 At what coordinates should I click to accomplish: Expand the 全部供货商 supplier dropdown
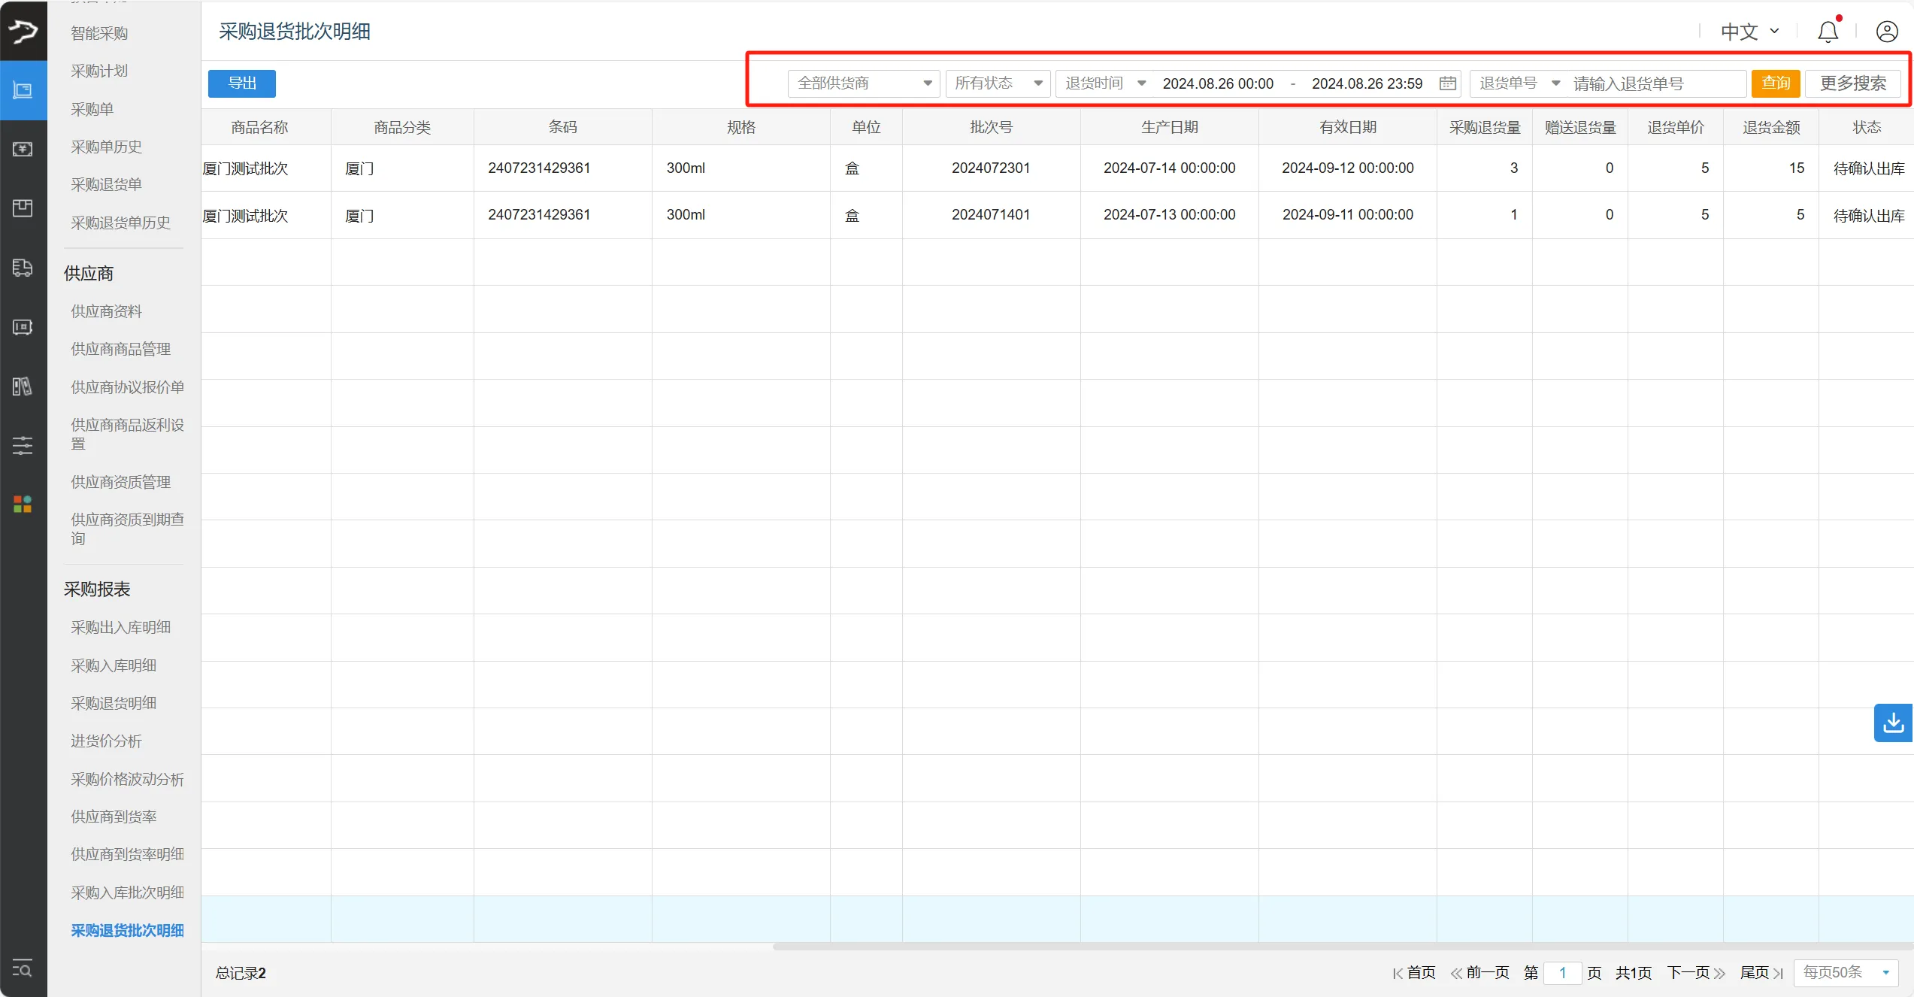(863, 83)
